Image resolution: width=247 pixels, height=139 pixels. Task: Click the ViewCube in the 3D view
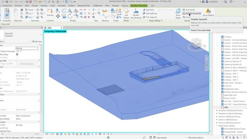pyautogui.click(x=196, y=42)
